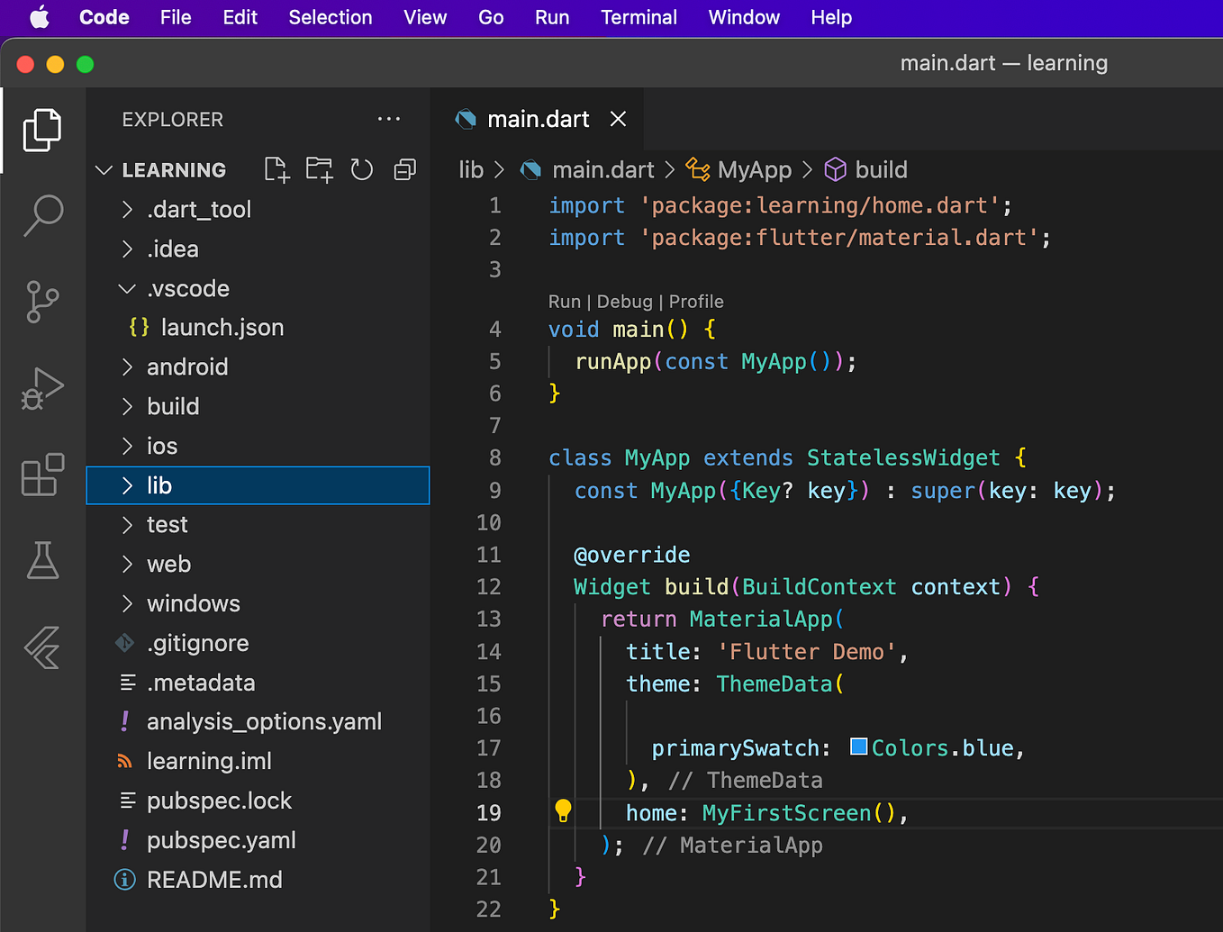This screenshot has height=932, width=1223.
Task: Create a new folder in Explorer
Action: point(319,169)
